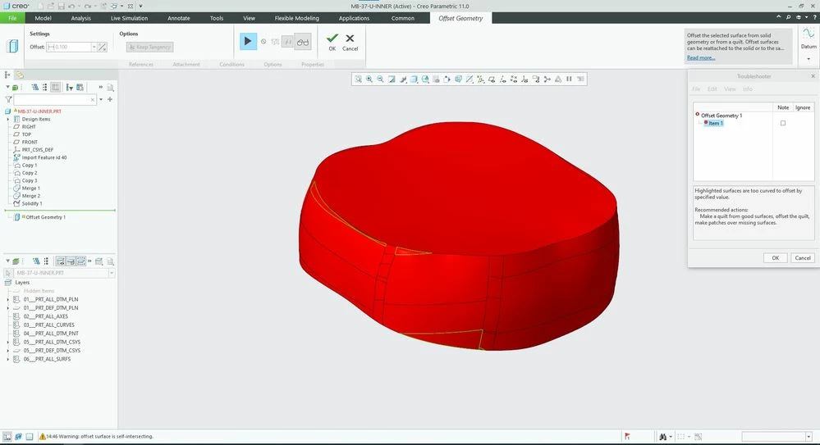Click Cancel in the Troubleshooter dialog

click(x=802, y=258)
